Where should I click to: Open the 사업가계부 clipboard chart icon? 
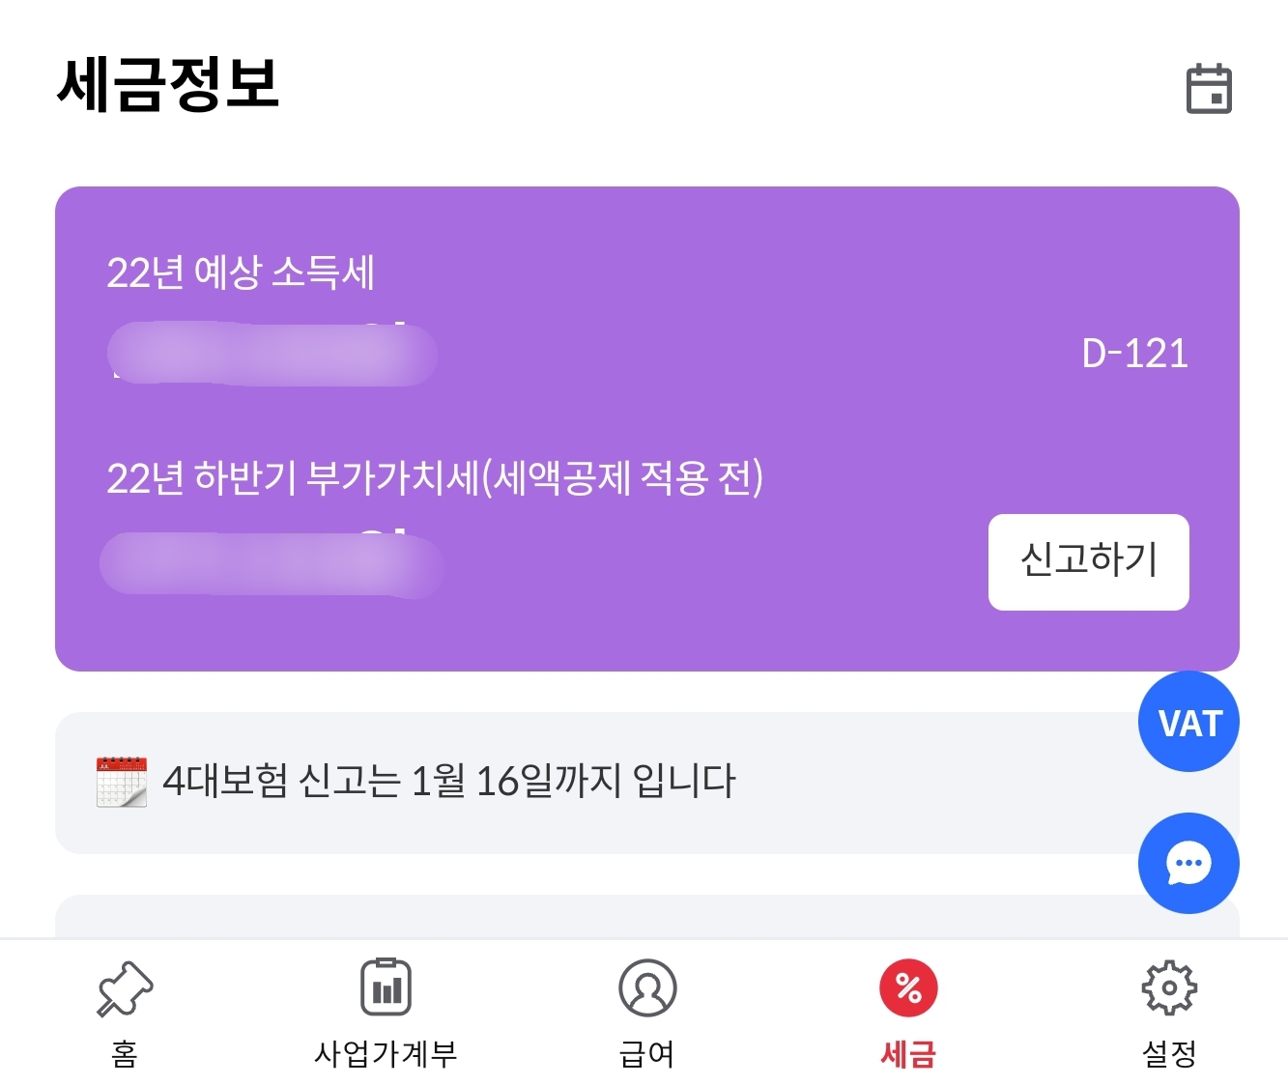tap(386, 986)
